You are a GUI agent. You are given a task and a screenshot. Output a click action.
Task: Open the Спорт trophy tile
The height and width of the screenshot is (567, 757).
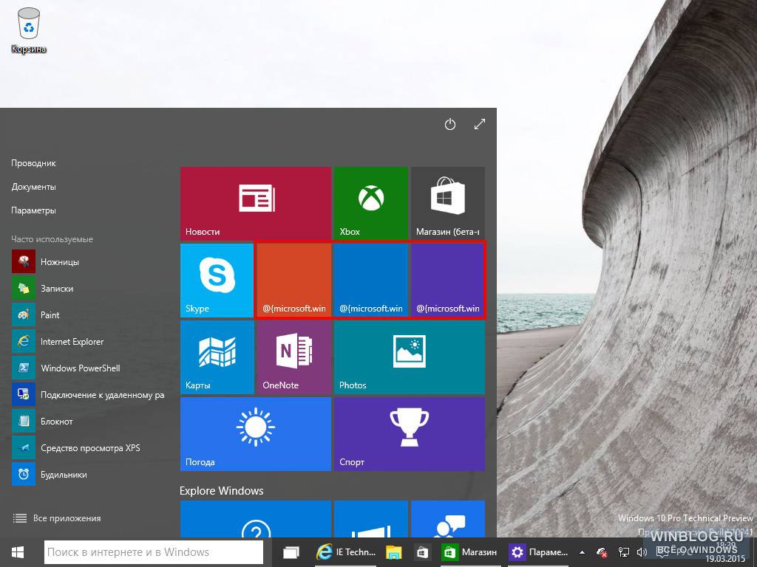[410, 434]
